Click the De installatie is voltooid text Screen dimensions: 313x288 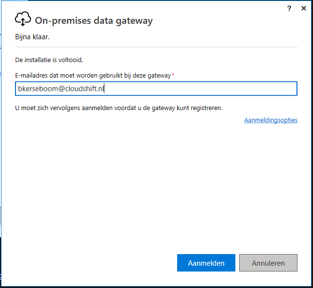(49, 60)
